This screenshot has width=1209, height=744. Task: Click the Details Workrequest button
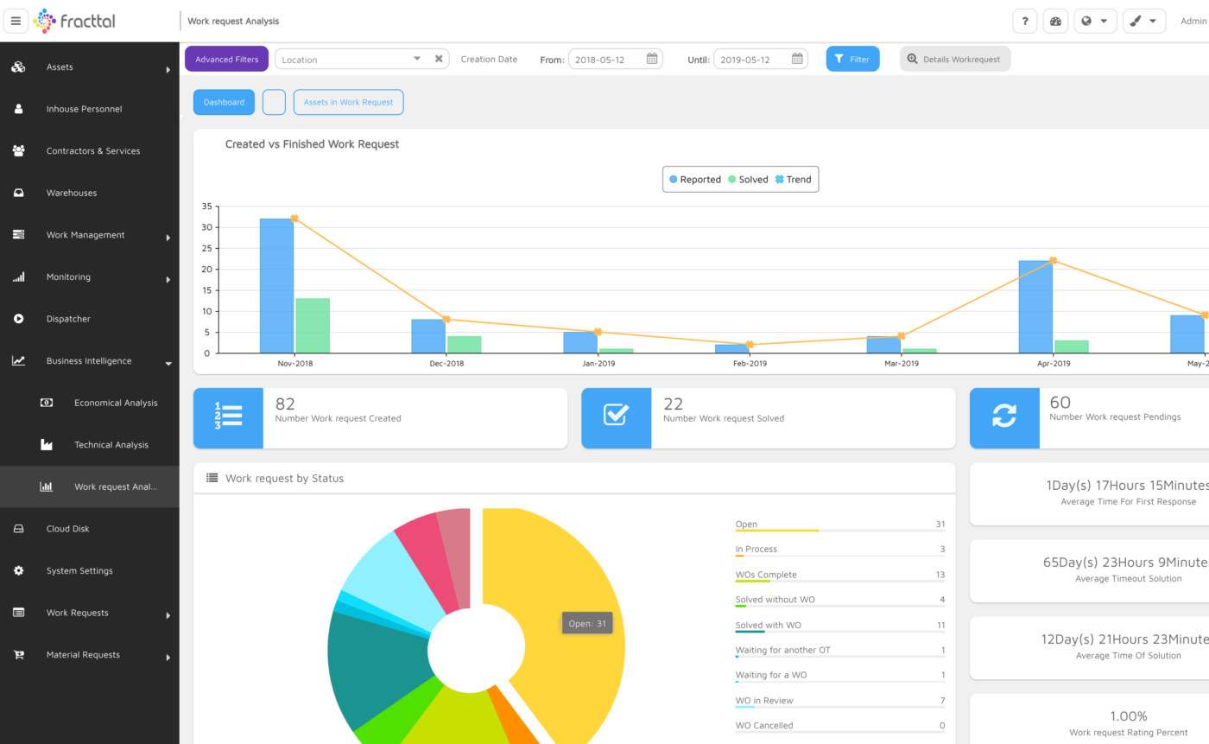coord(955,59)
